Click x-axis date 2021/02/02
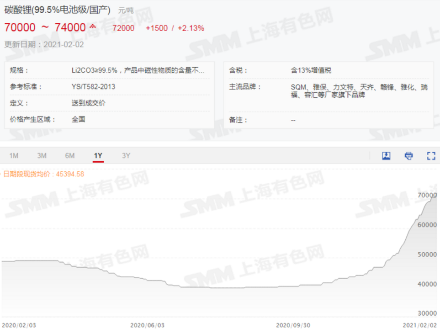 tap(420, 325)
